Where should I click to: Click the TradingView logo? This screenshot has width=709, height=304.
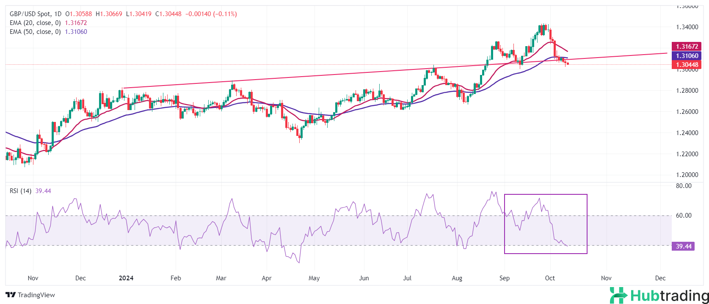click(x=30, y=295)
